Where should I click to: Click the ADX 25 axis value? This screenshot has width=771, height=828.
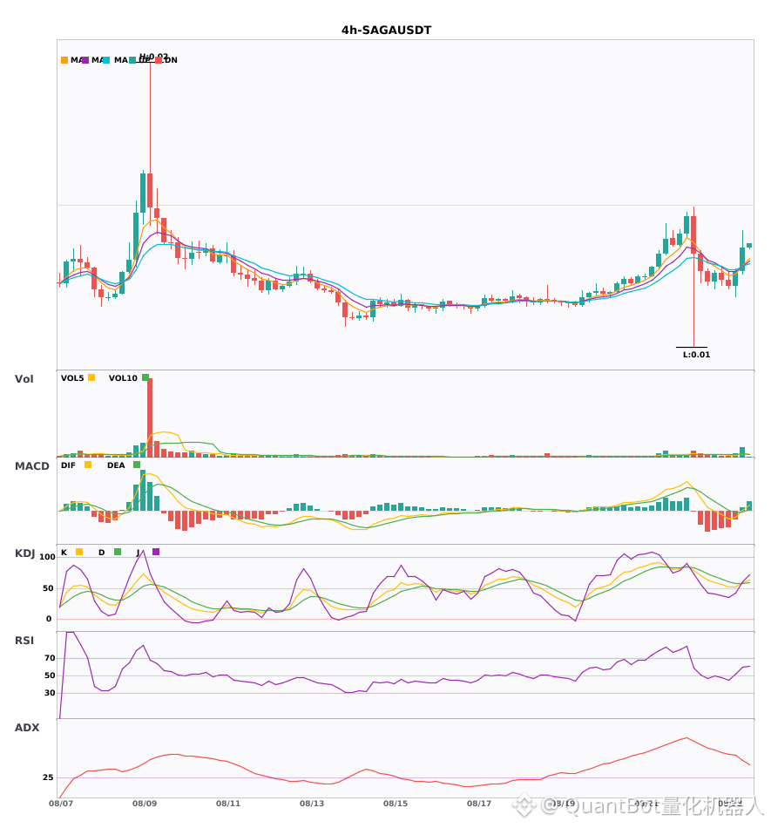point(48,777)
